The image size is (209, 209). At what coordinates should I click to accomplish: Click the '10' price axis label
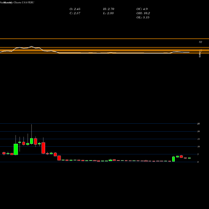pos(199,147)
